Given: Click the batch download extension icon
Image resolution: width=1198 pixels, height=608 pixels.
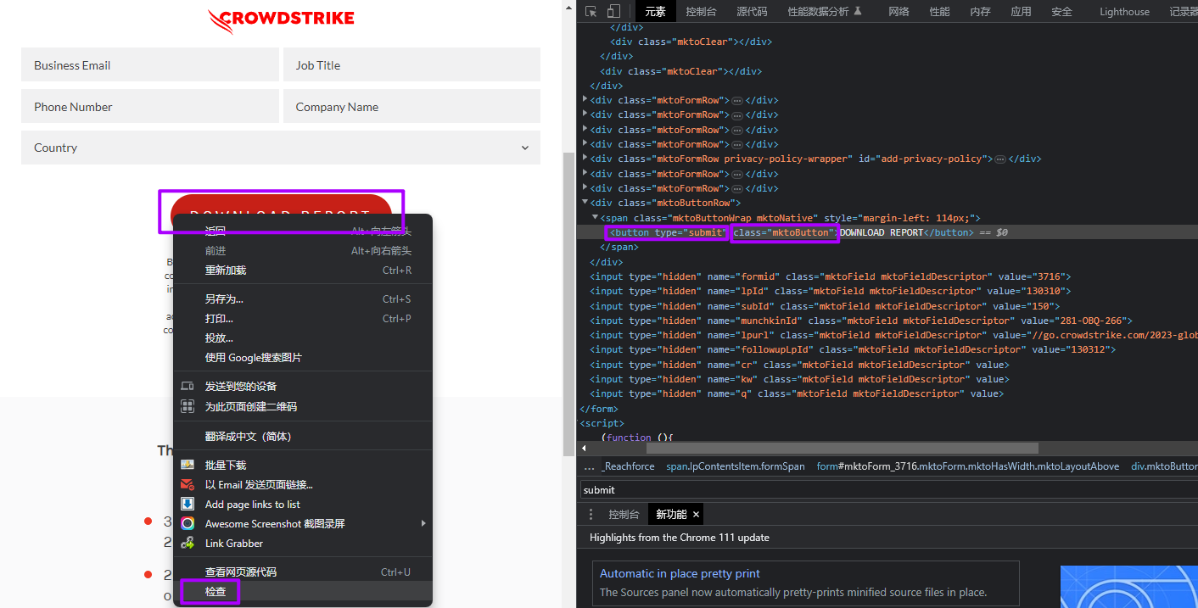Looking at the screenshot, I should [x=188, y=465].
